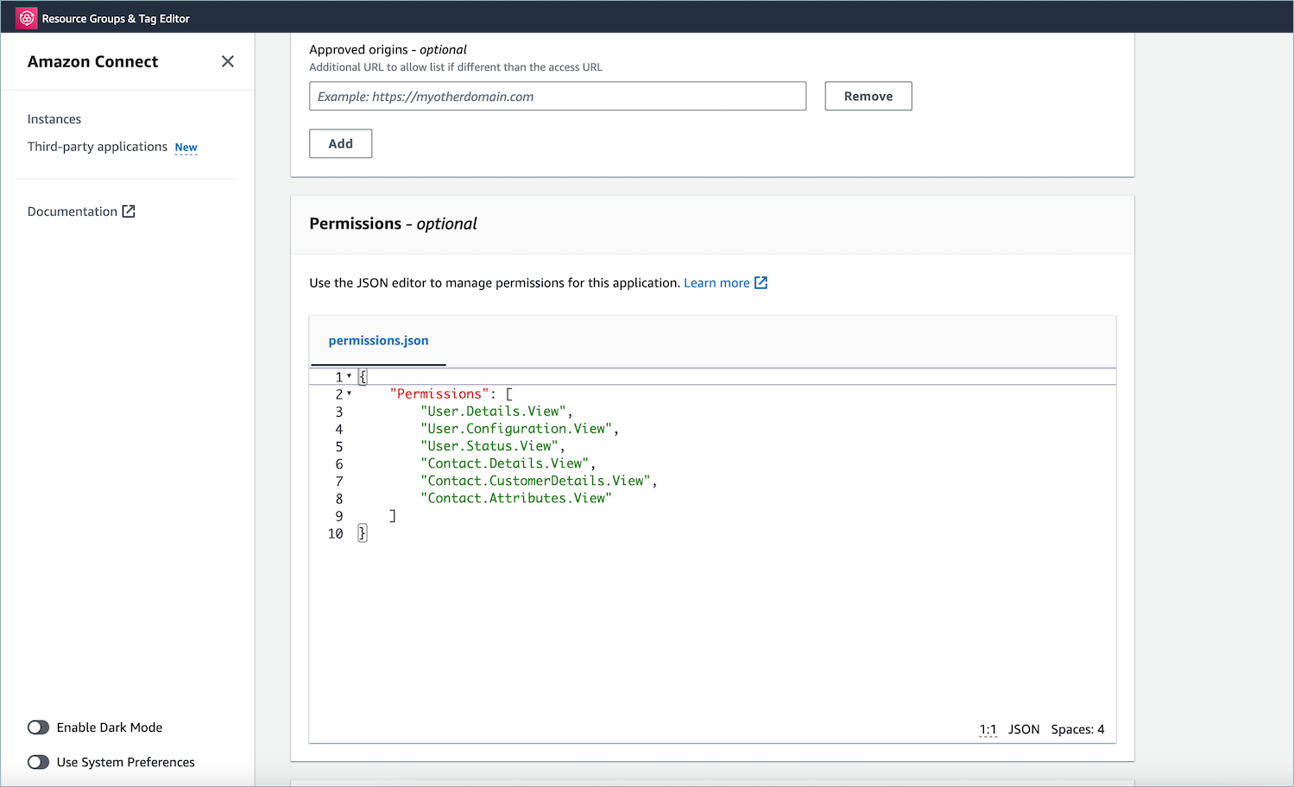Click the 1:1 cursor position indicator
The width and height of the screenshot is (1294, 787).
[988, 729]
